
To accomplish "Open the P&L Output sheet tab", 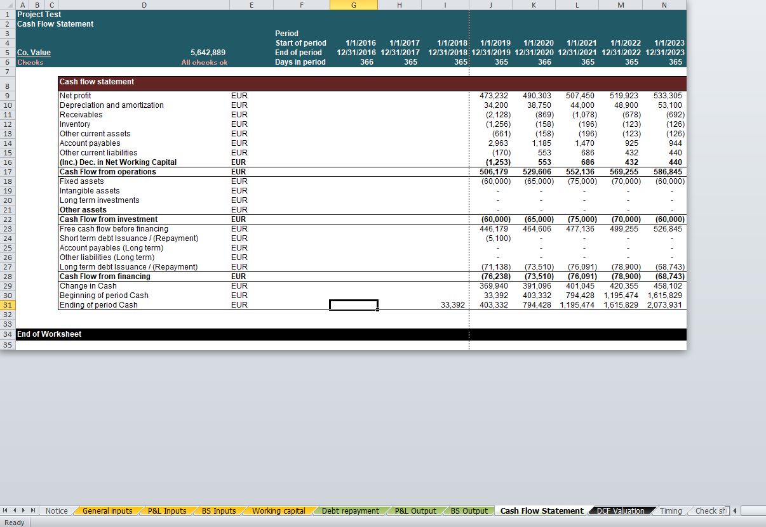I will point(415,511).
